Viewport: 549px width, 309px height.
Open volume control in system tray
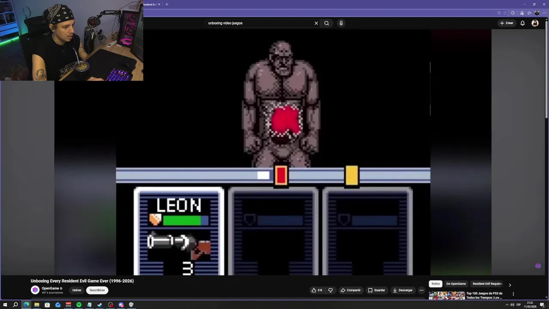(x=512, y=305)
